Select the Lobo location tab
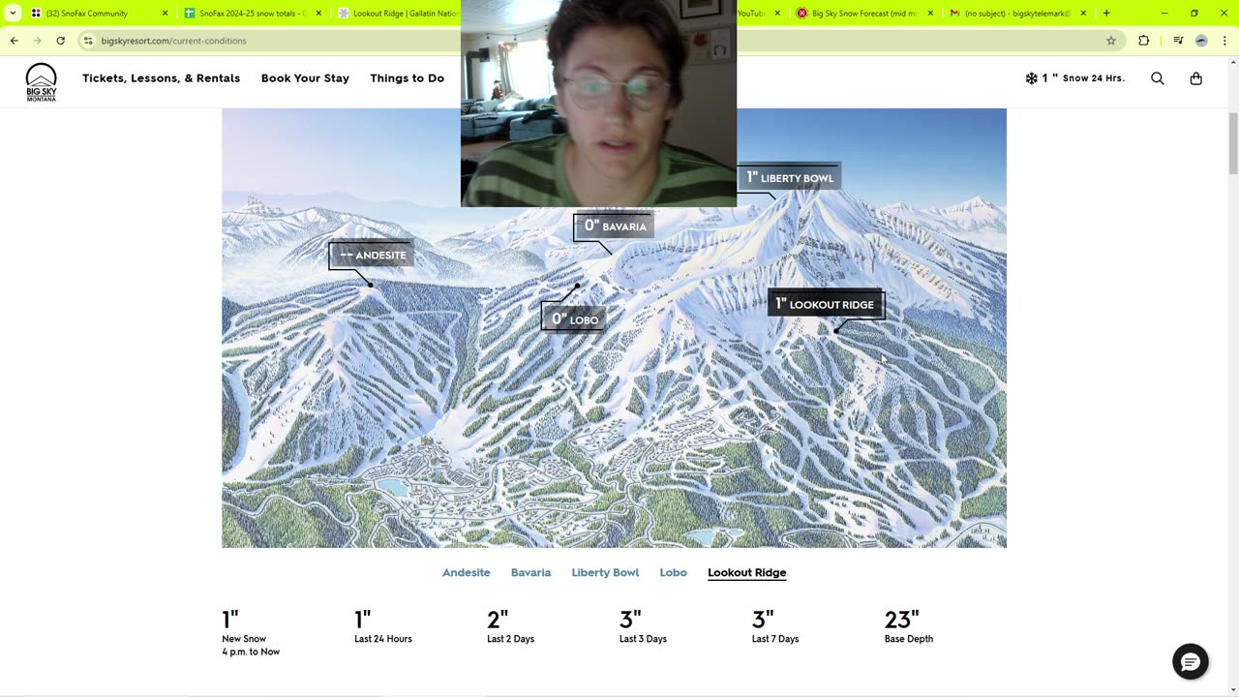 click(673, 573)
